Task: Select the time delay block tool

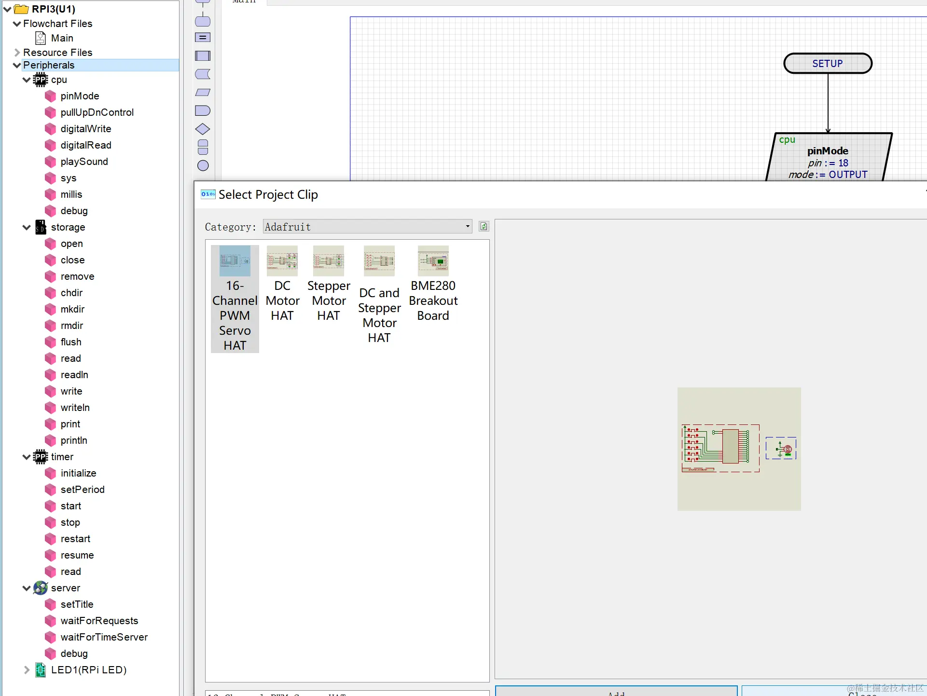Action: (x=203, y=111)
